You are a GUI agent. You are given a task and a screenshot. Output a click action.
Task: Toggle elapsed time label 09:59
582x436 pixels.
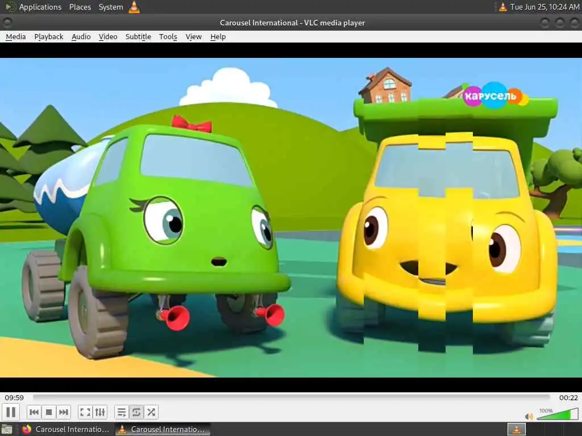[x=14, y=397]
